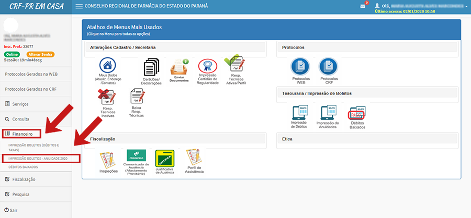Open Baixa Resp. Técnicas icon
This screenshot has height=218, width=471.
pos(137,96)
